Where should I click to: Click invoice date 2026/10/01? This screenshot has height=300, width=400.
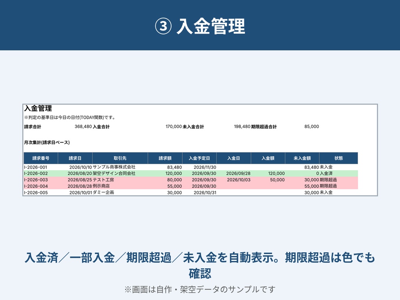point(80,193)
